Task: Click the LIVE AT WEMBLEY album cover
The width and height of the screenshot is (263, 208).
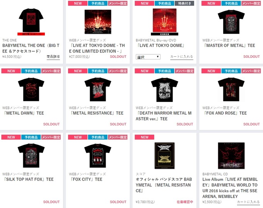Action: pyautogui.click(x=231, y=156)
